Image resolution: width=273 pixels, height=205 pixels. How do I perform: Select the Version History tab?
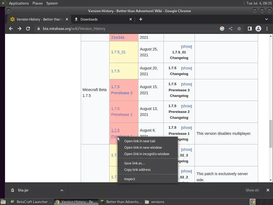(x=39, y=19)
